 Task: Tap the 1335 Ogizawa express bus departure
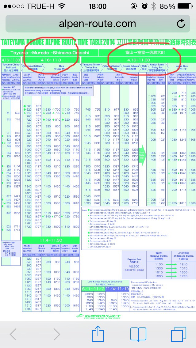coord(159,268)
